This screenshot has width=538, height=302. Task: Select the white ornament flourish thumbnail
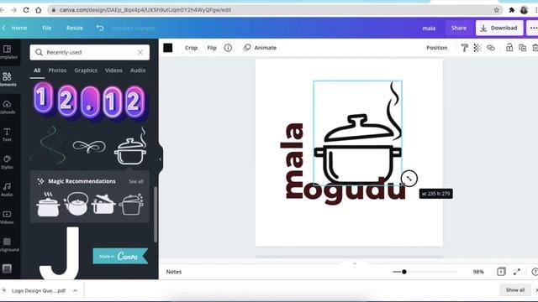[89, 147]
